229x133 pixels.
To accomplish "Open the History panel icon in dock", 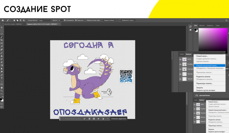I will click(x=190, y=27).
